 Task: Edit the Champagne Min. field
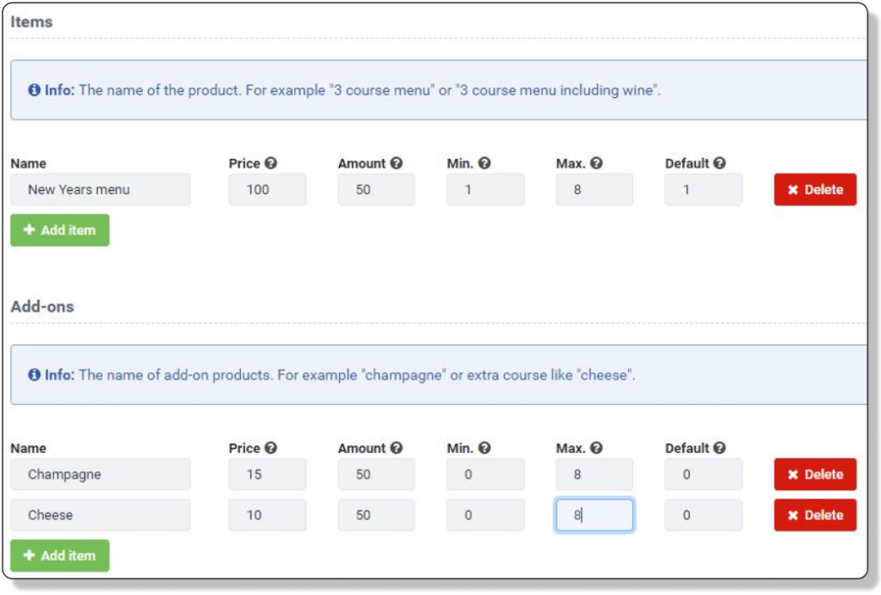(485, 475)
